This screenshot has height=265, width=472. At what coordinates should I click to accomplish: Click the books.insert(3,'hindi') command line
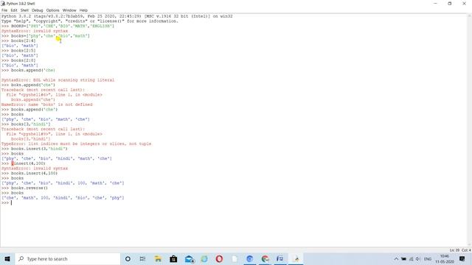[35, 149]
